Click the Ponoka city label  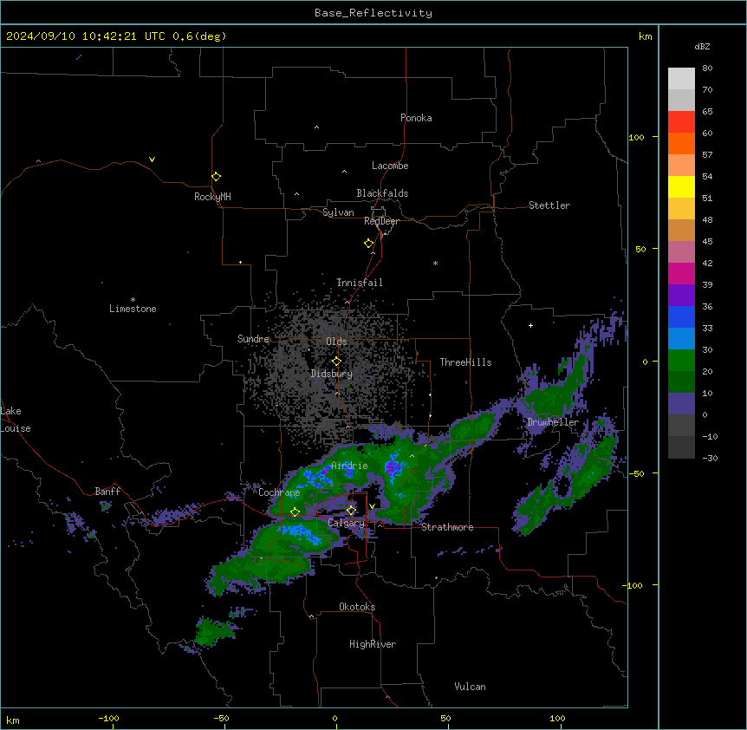(x=416, y=118)
